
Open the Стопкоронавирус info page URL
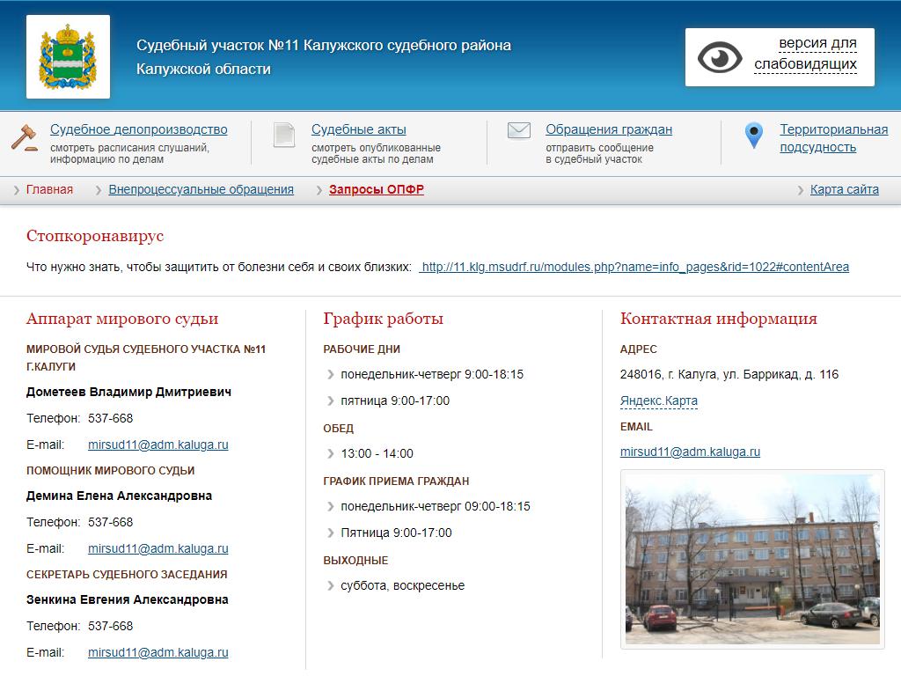pos(634,267)
